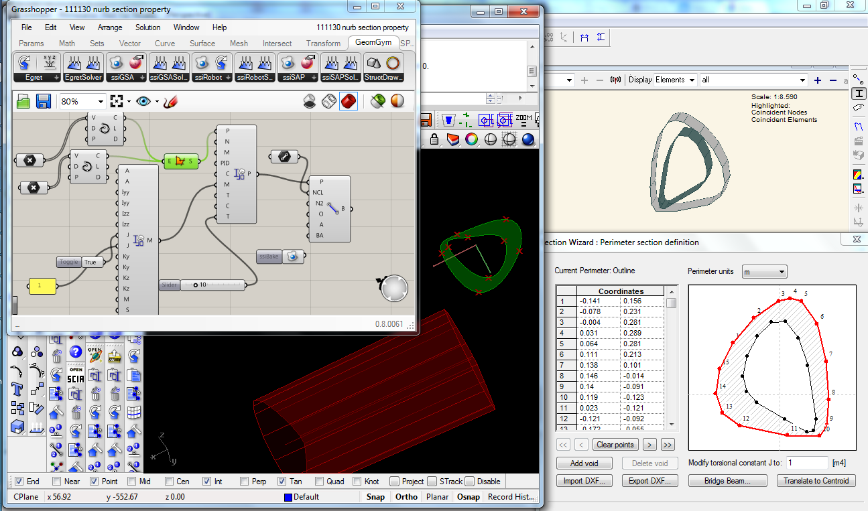This screenshot has height=511, width=868.
Task: Click the Grasshopper number slider showing 10
Action: (x=202, y=285)
